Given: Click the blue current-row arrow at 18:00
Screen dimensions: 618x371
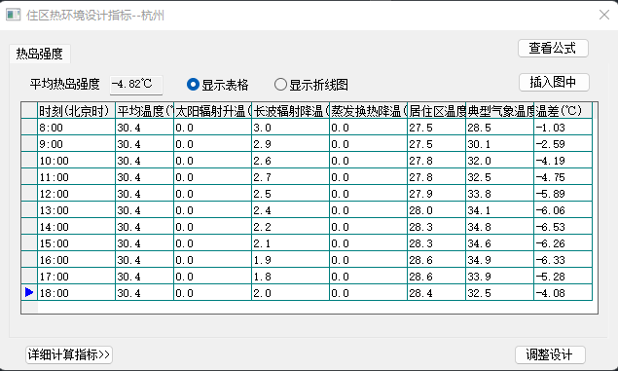Looking at the screenshot, I should tap(29, 292).
